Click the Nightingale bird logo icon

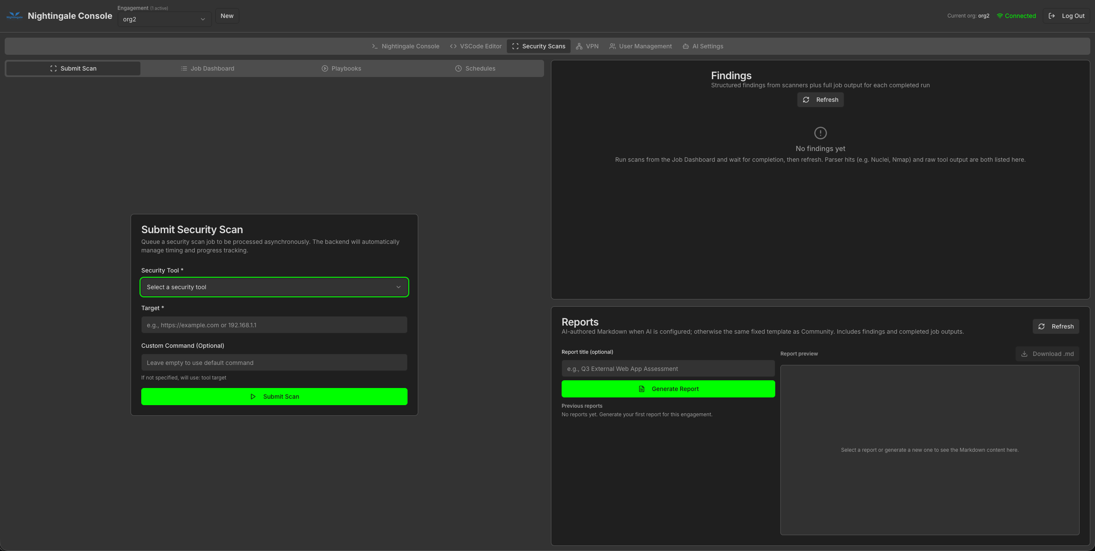click(x=15, y=16)
